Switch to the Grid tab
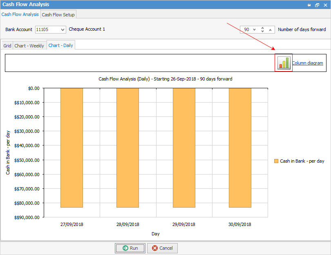The height and width of the screenshot is (255, 331). tap(7, 45)
